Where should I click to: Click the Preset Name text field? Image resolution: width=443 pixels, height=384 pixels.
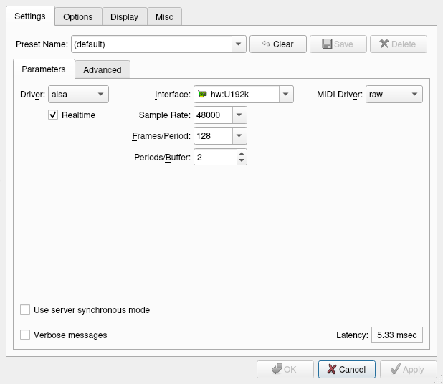[151, 44]
